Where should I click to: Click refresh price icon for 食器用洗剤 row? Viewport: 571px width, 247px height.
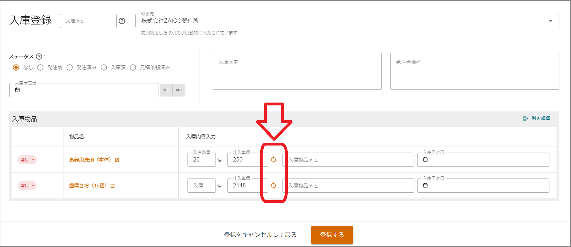click(x=273, y=160)
